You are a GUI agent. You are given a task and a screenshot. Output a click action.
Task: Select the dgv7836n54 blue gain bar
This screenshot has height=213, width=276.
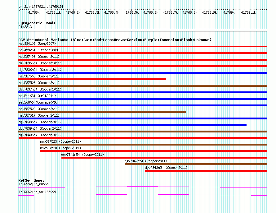point(143,73)
